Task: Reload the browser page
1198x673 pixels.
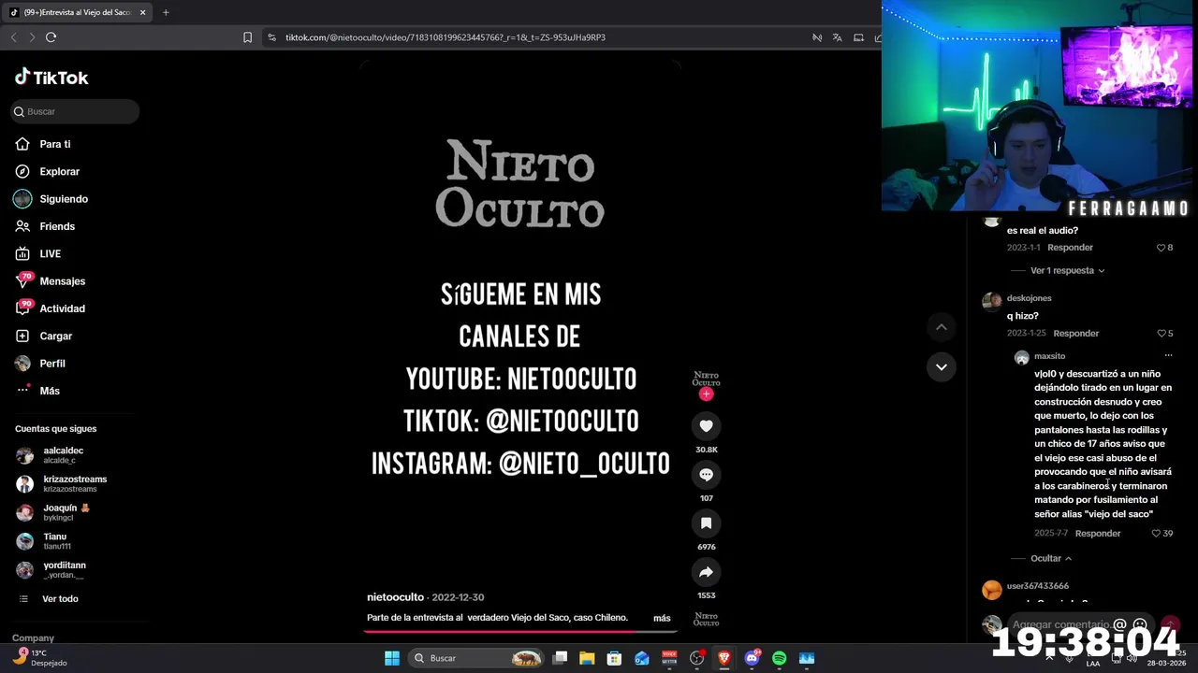Action: click(x=51, y=37)
